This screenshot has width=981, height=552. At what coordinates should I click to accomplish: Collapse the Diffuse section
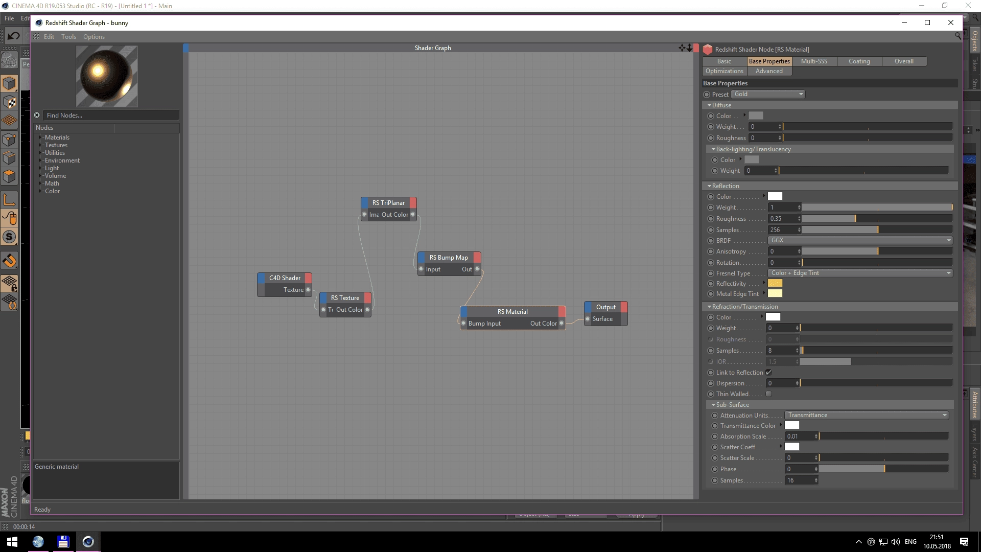[709, 105]
